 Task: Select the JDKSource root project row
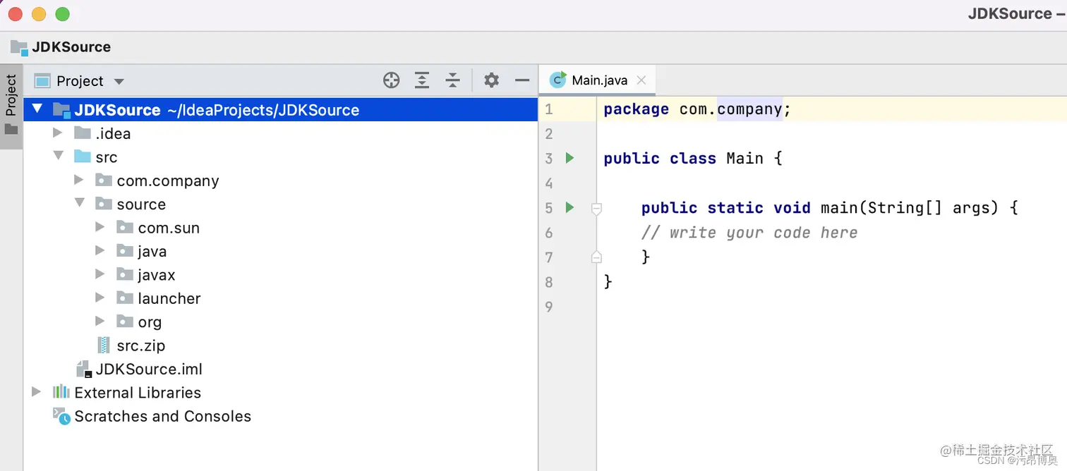click(281, 110)
